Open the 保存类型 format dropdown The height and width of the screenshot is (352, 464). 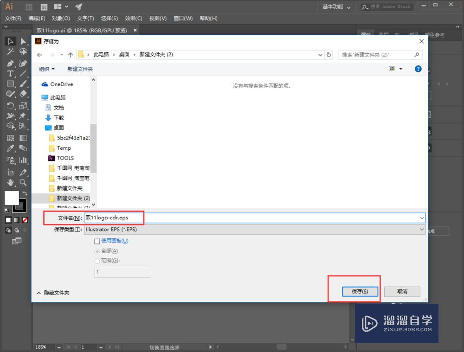(422, 230)
